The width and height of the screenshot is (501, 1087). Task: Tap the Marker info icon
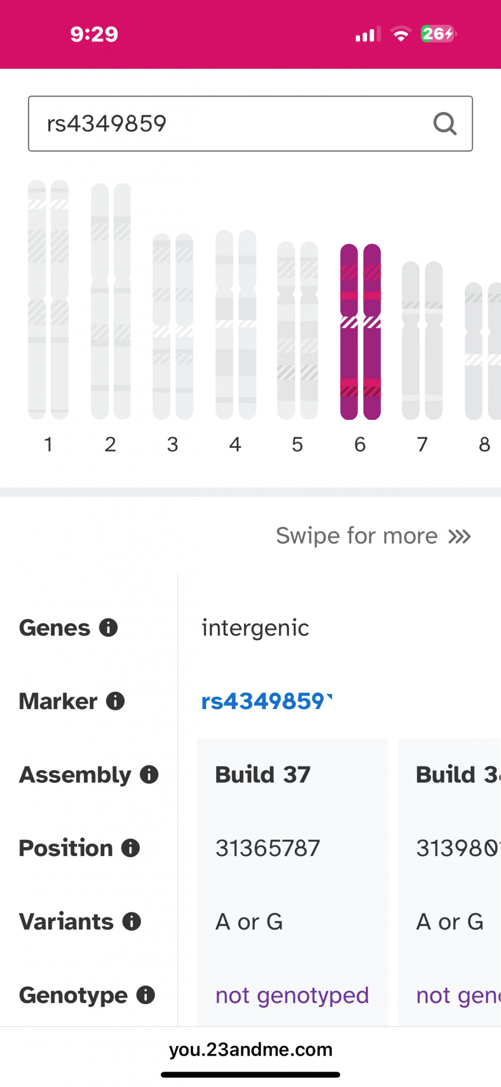pos(116,701)
